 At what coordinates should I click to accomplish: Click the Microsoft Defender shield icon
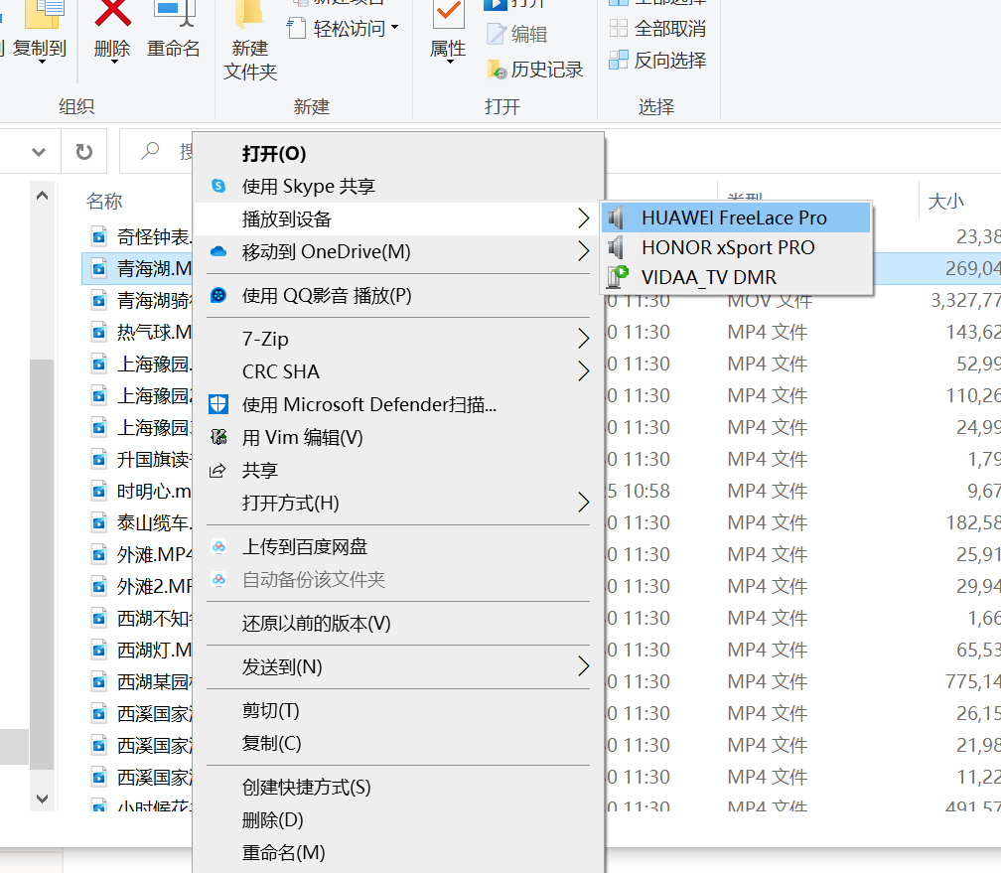218,403
